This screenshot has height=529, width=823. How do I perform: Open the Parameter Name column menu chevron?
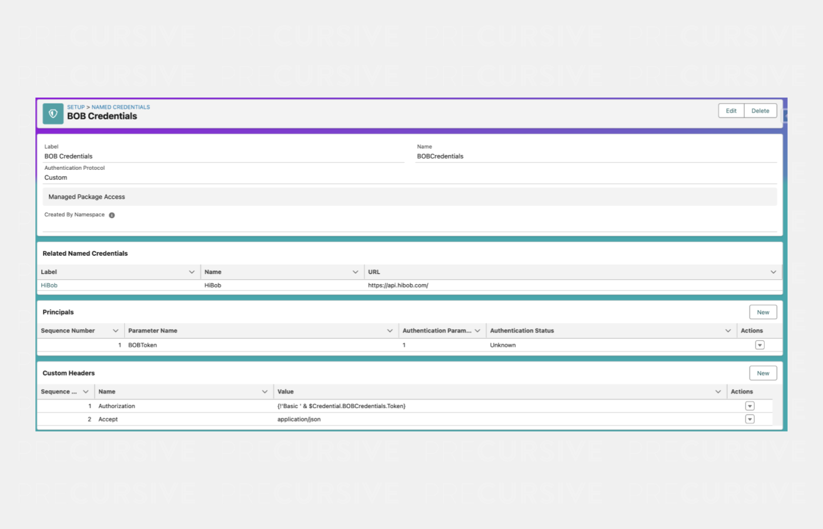(390, 331)
